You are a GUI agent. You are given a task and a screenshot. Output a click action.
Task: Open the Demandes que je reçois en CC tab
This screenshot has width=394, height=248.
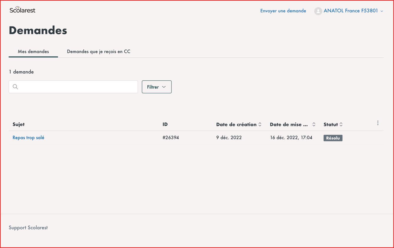click(x=98, y=51)
